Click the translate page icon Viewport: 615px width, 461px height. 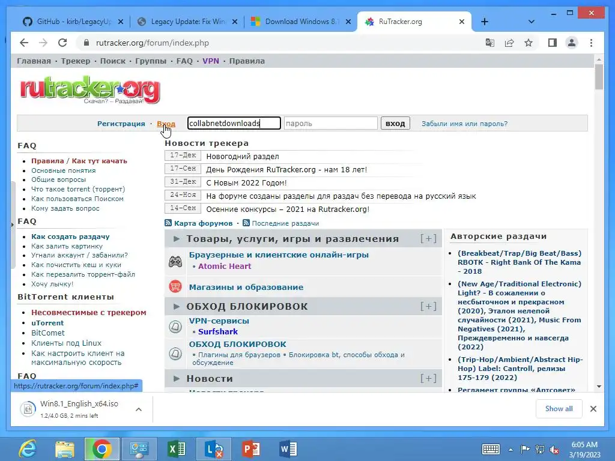coord(490,43)
